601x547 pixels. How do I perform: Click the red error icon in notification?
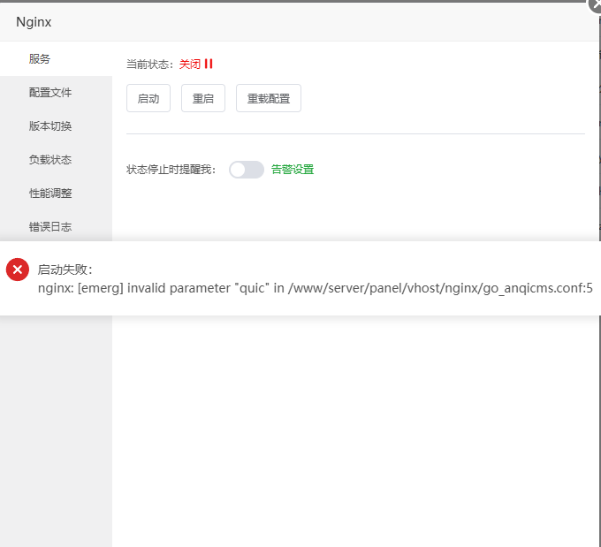pos(18,270)
